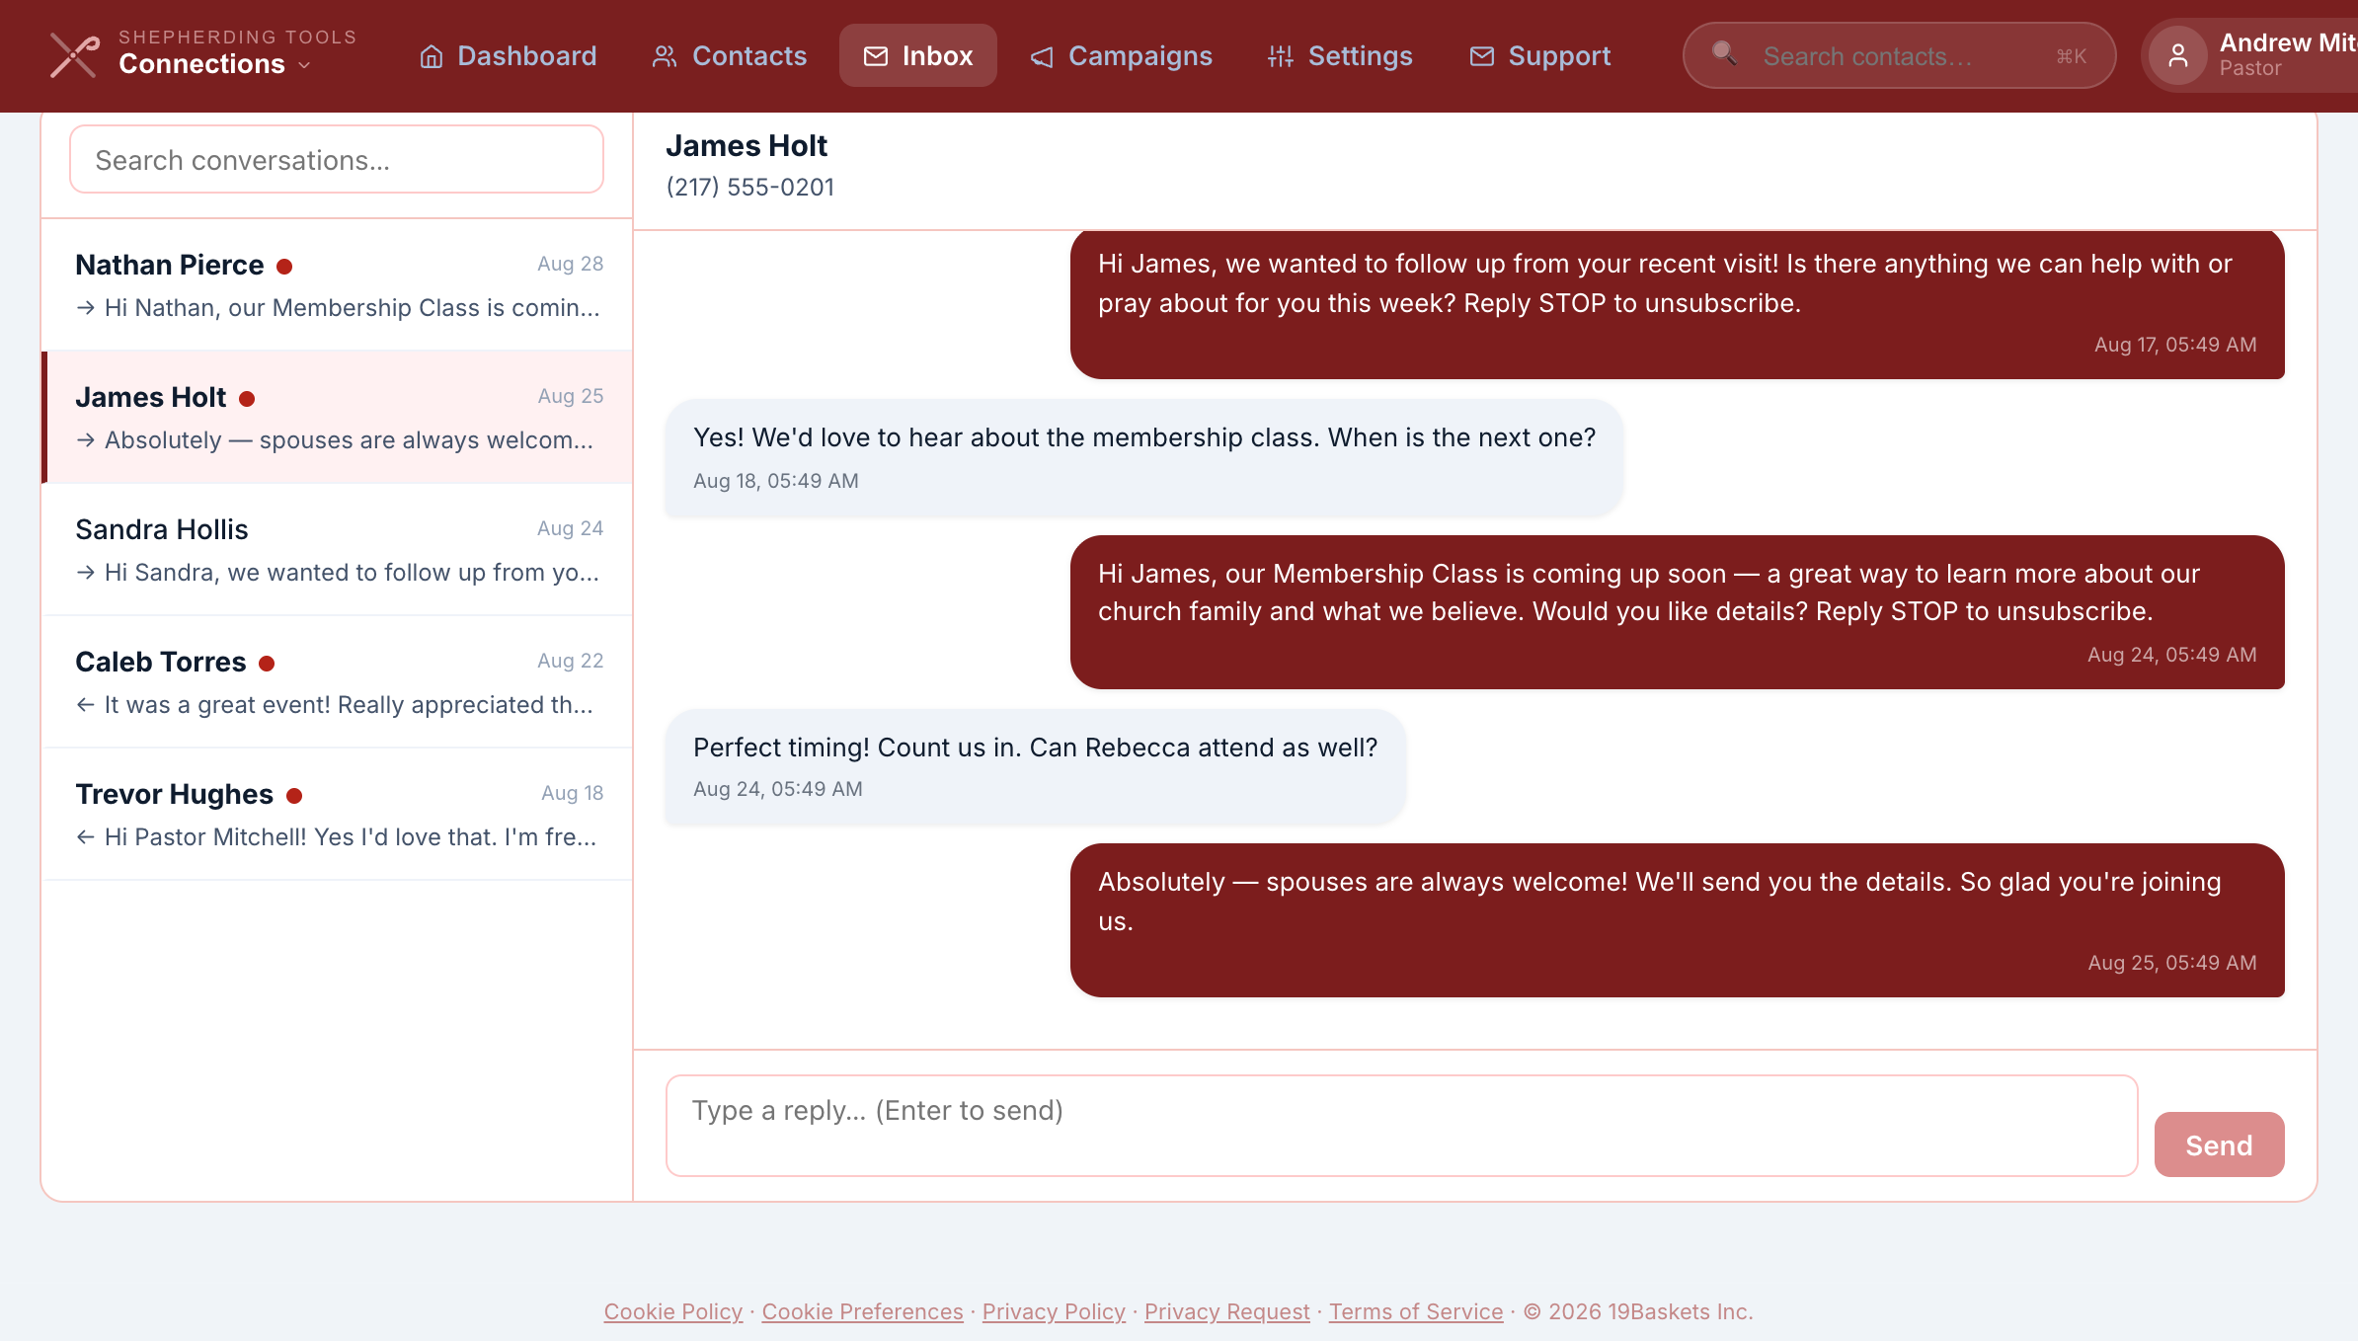
Task: Open Andrew Mitchell user avatar menu
Action: click(2177, 55)
